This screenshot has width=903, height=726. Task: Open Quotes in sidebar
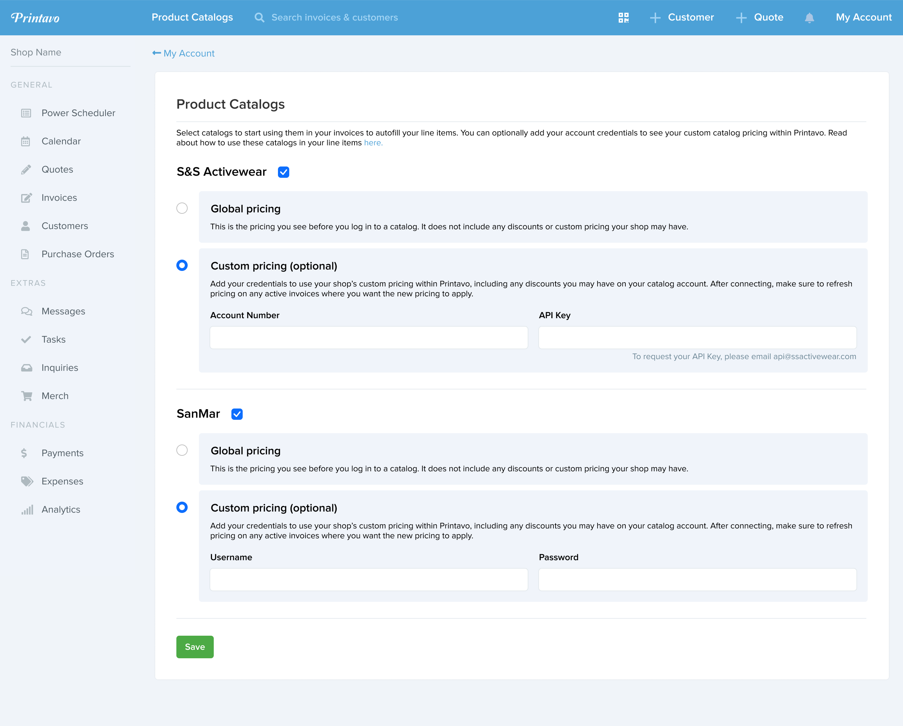(57, 170)
